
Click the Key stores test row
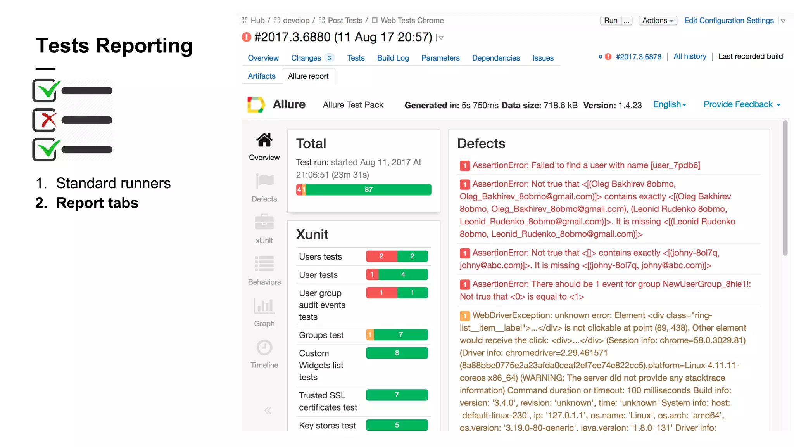[364, 425]
